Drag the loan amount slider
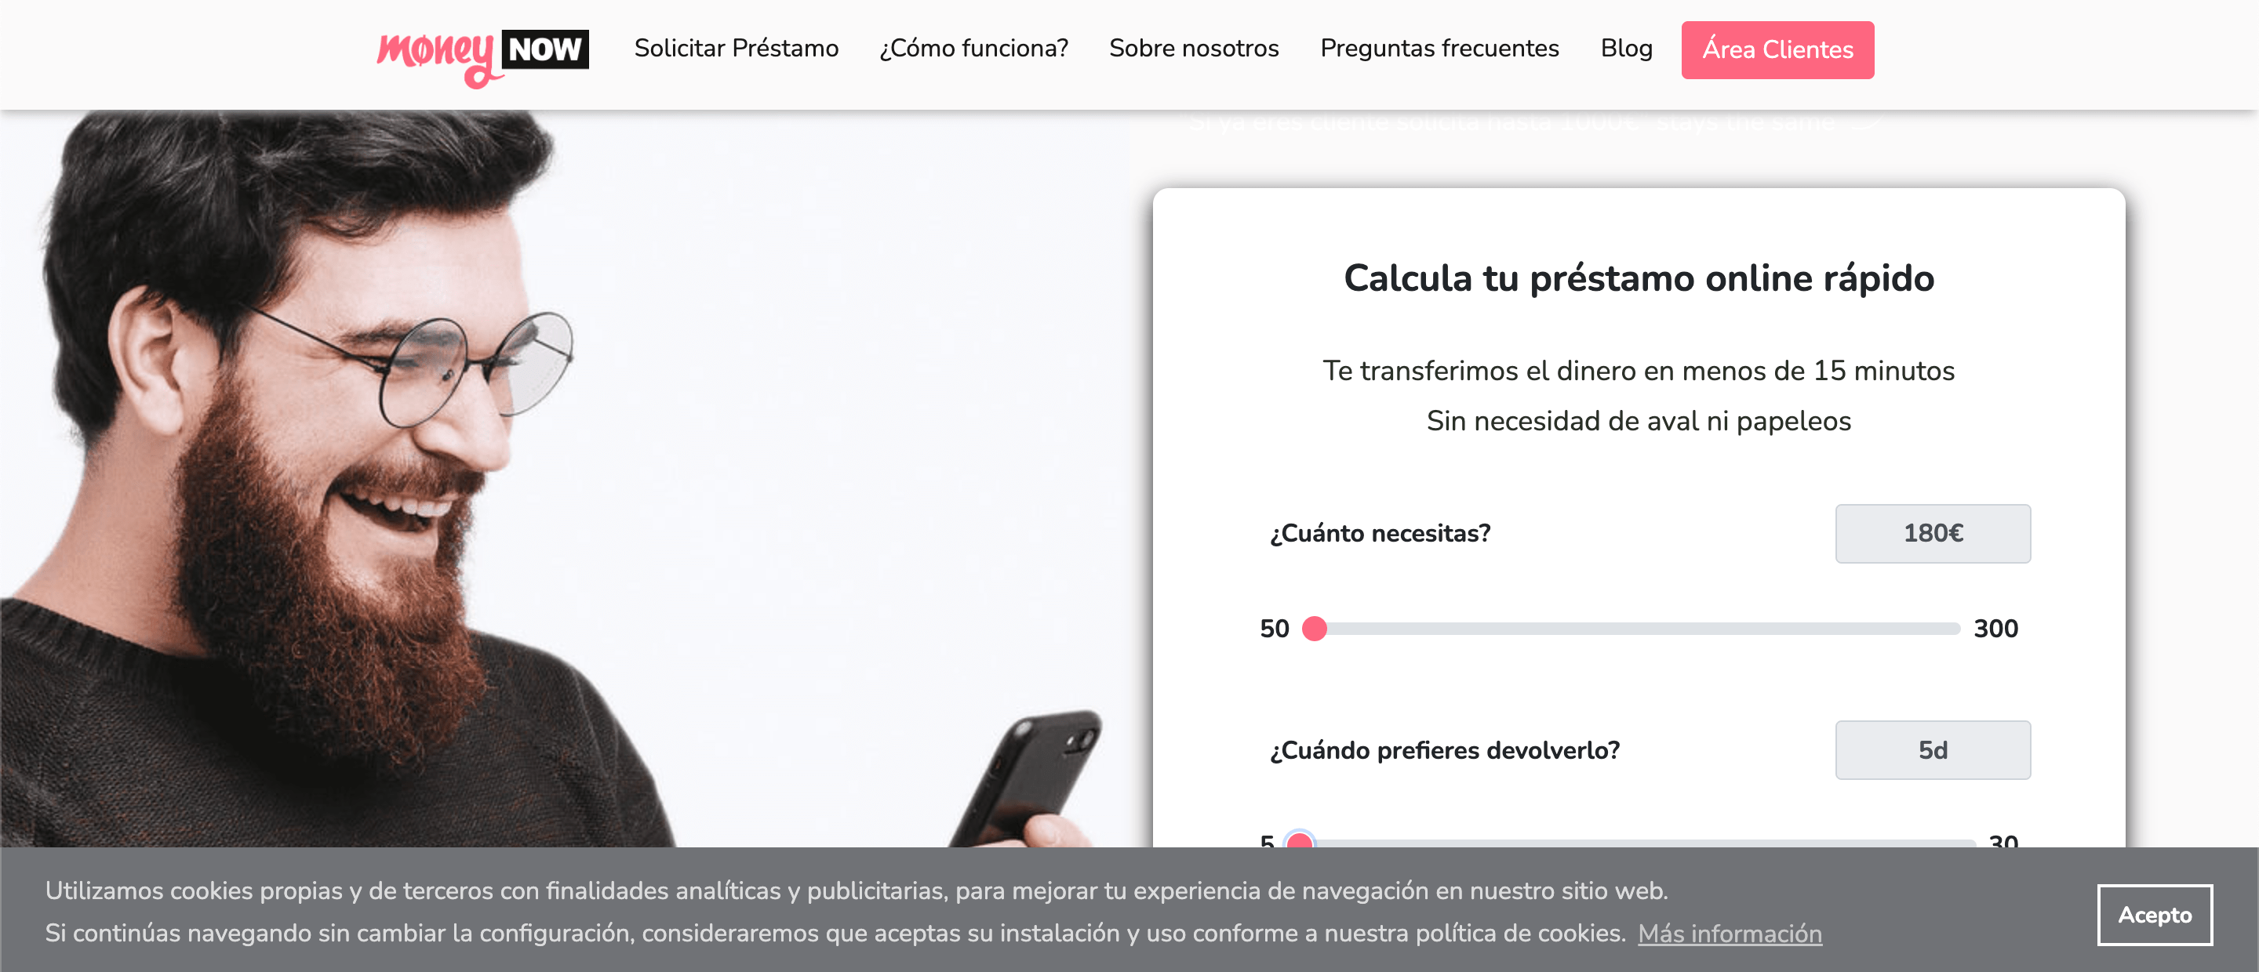The width and height of the screenshot is (2259, 972). 1319,628
